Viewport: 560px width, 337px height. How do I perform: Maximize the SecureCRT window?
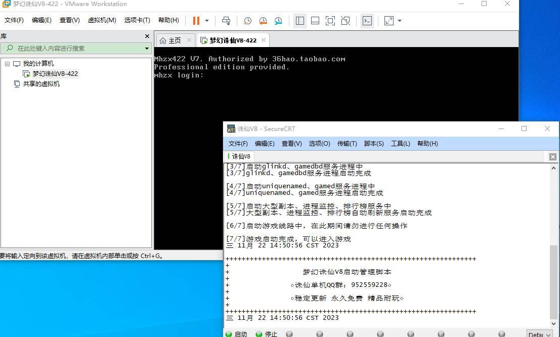tap(524, 129)
